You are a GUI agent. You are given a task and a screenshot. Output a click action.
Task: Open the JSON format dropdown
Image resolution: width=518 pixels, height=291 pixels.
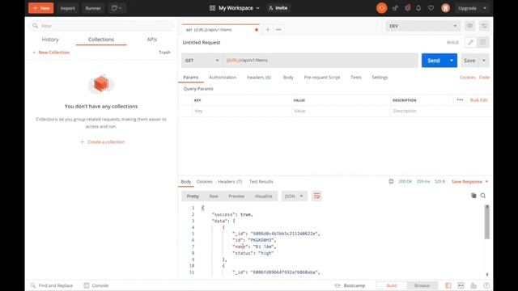point(294,196)
